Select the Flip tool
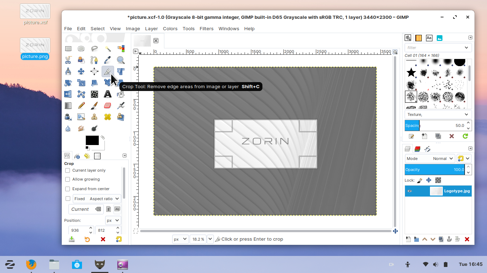This screenshot has height=273, width=487. [x=68, y=94]
